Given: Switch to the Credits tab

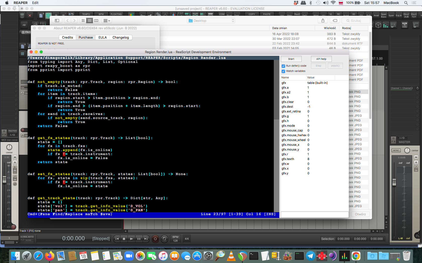Looking at the screenshot, I should (68, 38).
